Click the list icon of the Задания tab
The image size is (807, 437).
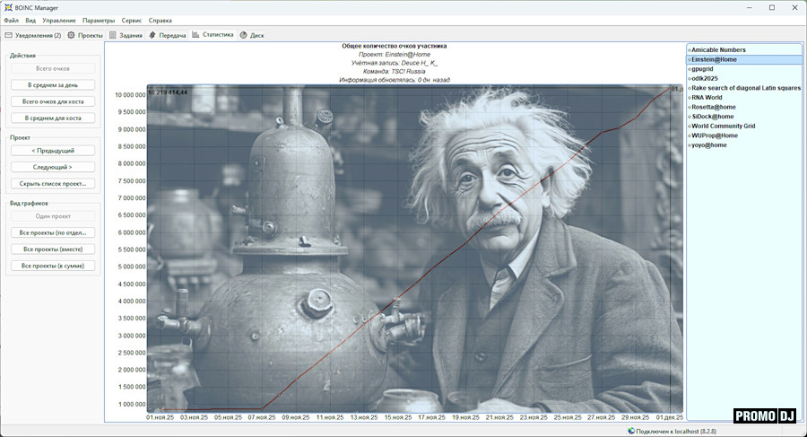click(113, 35)
